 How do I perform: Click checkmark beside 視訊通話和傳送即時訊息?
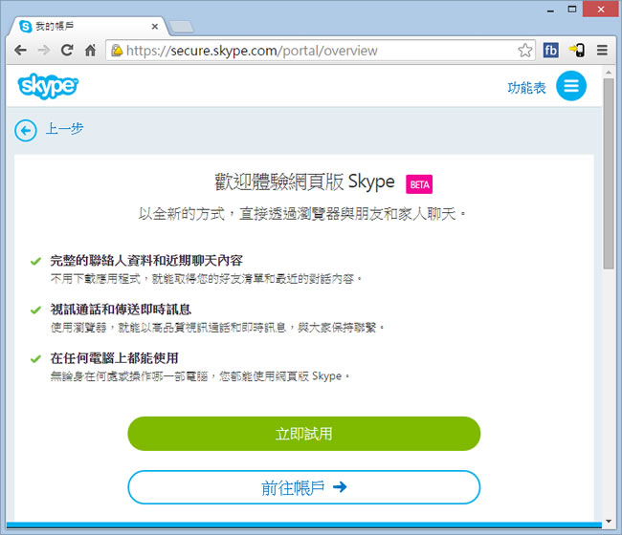tap(35, 310)
